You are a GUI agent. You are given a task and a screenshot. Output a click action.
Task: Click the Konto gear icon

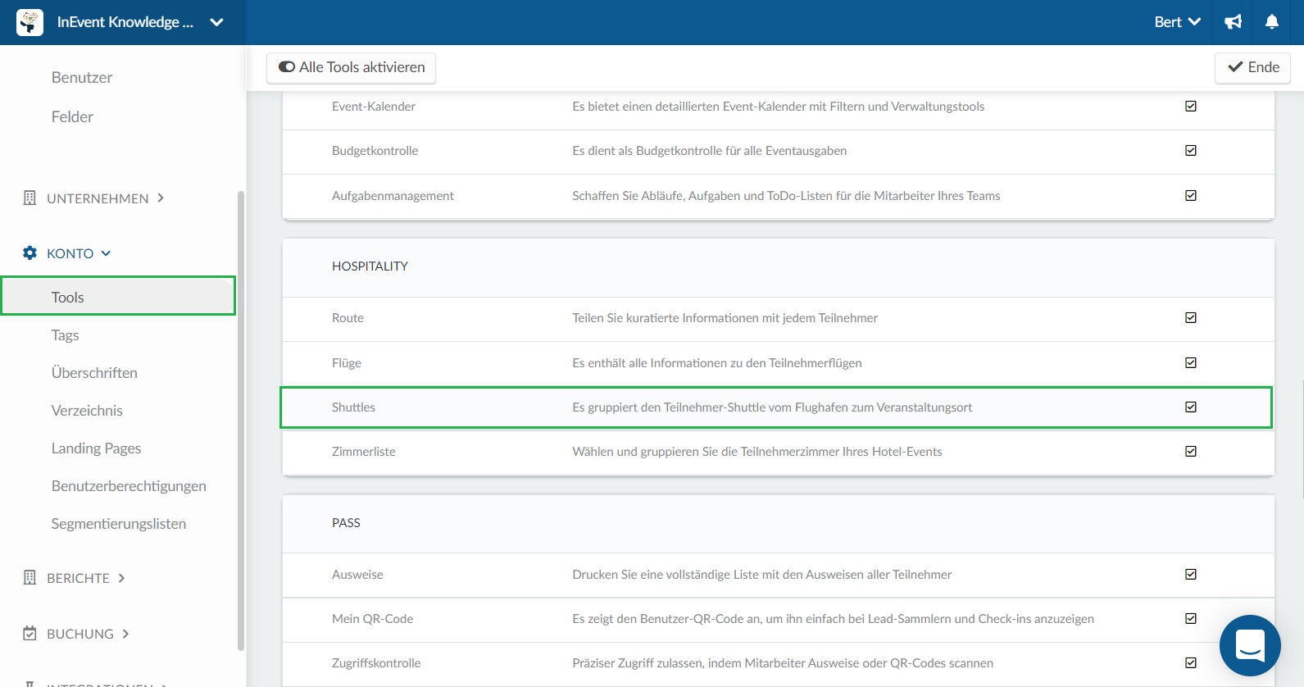point(30,253)
